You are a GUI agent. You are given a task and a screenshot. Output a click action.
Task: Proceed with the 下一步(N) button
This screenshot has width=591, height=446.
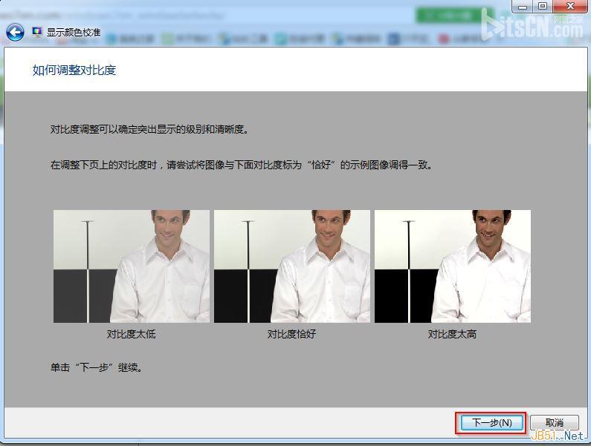tap(491, 423)
